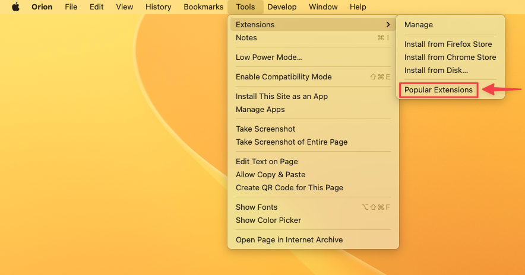The image size is (525, 275).
Task: Open the Bookmarks menu
Action: click(x=204, y=7)
